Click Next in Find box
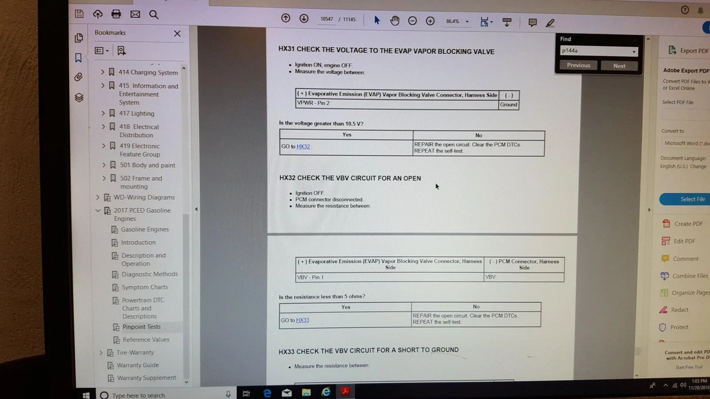The image size is (710, 399). (619, 66)
